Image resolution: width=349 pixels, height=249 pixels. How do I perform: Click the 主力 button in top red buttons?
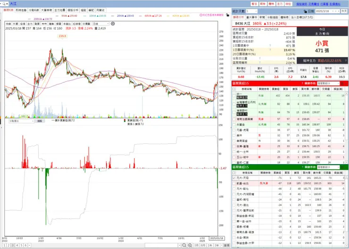(280, 4)
